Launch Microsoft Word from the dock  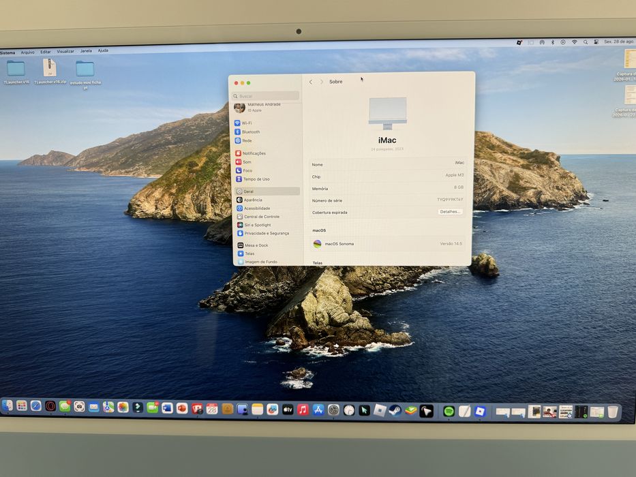167,408
